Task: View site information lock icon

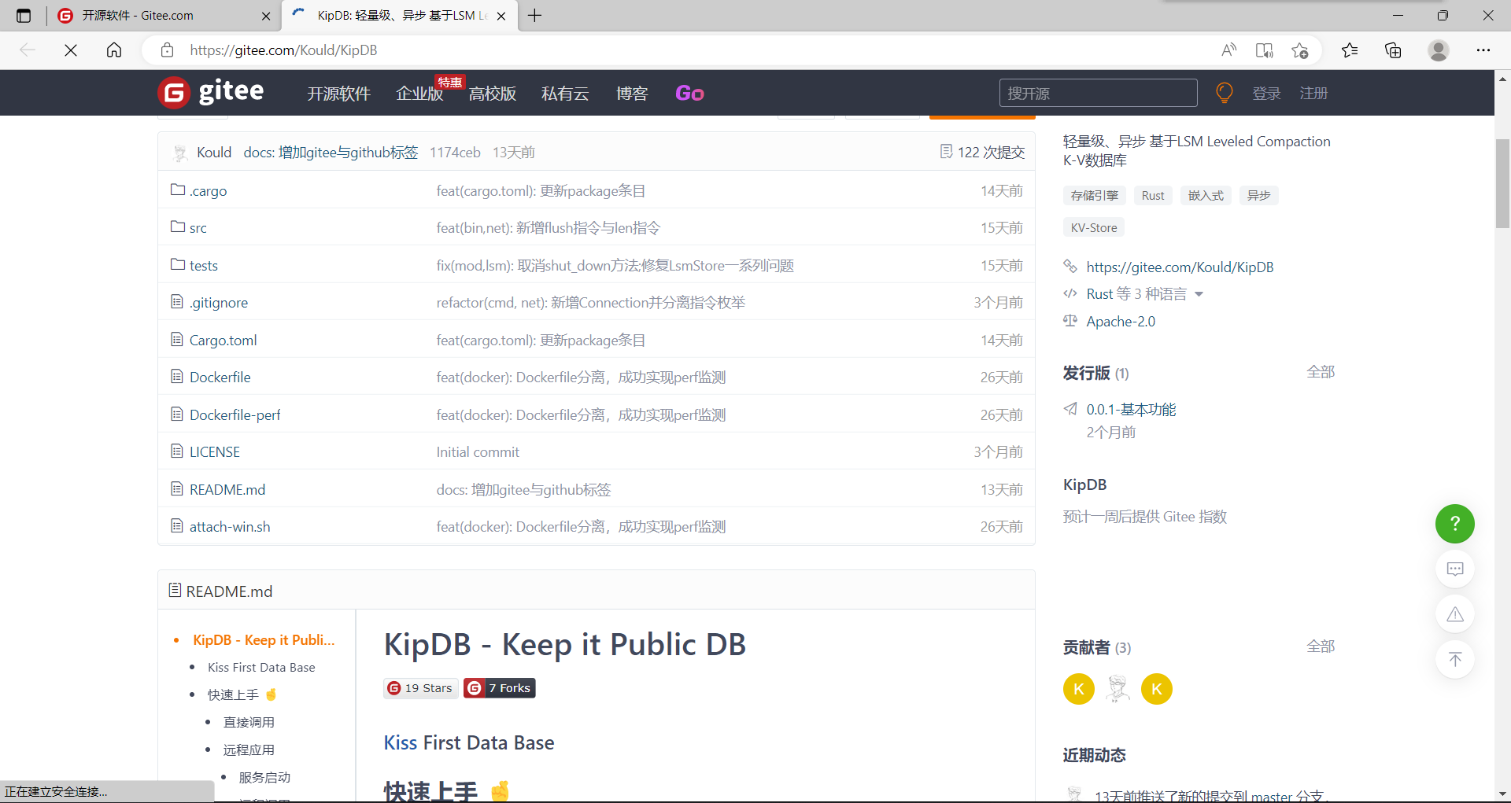Action: click(167, 50)
